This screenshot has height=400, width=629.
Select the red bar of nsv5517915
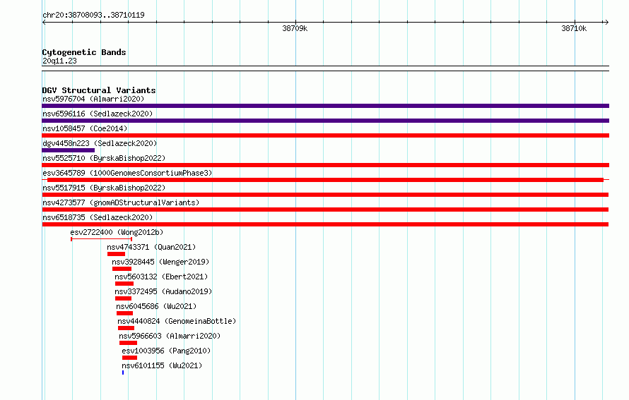point(325,195)
